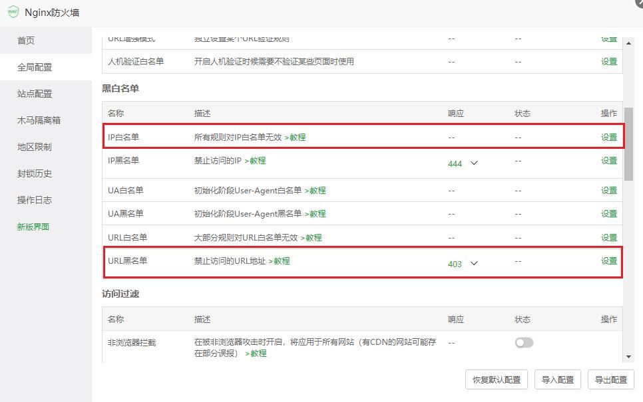
Task: Switch to 木马隔离箱 in sidebar
Action: (x=39, y=120)
